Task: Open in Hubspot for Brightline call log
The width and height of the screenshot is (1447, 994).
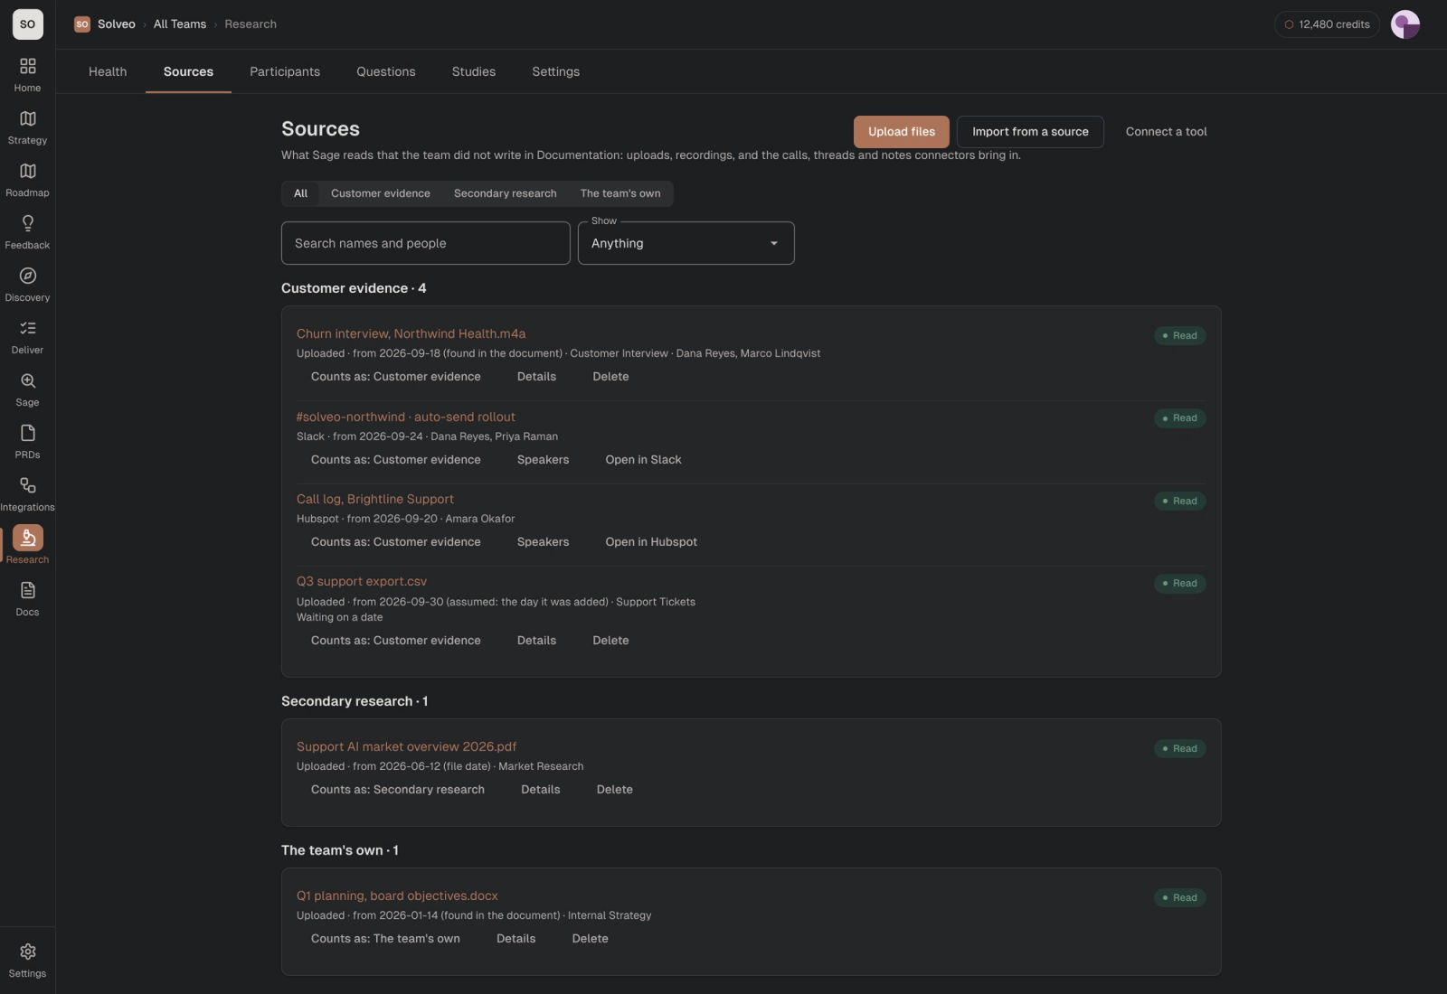Action: coord(651,542)
